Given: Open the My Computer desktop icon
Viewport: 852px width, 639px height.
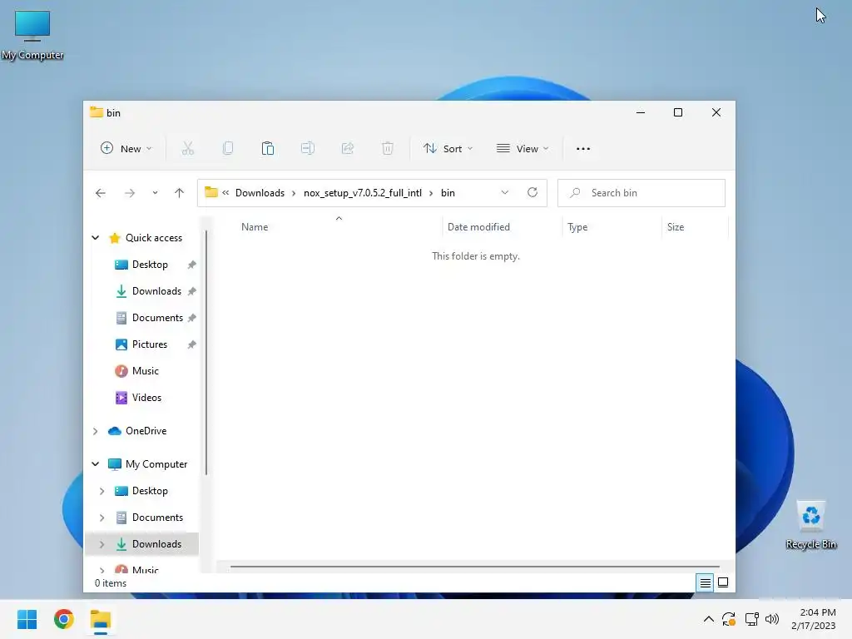Looking at the screenshot, I should click(32, 35).
